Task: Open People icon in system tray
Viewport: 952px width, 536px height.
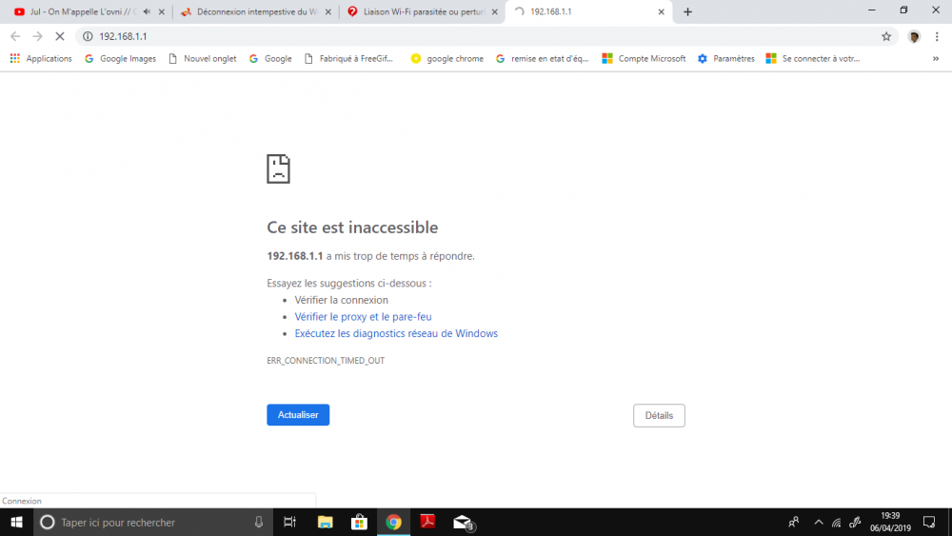Action: pyautogui.click(x=794, y=522)
